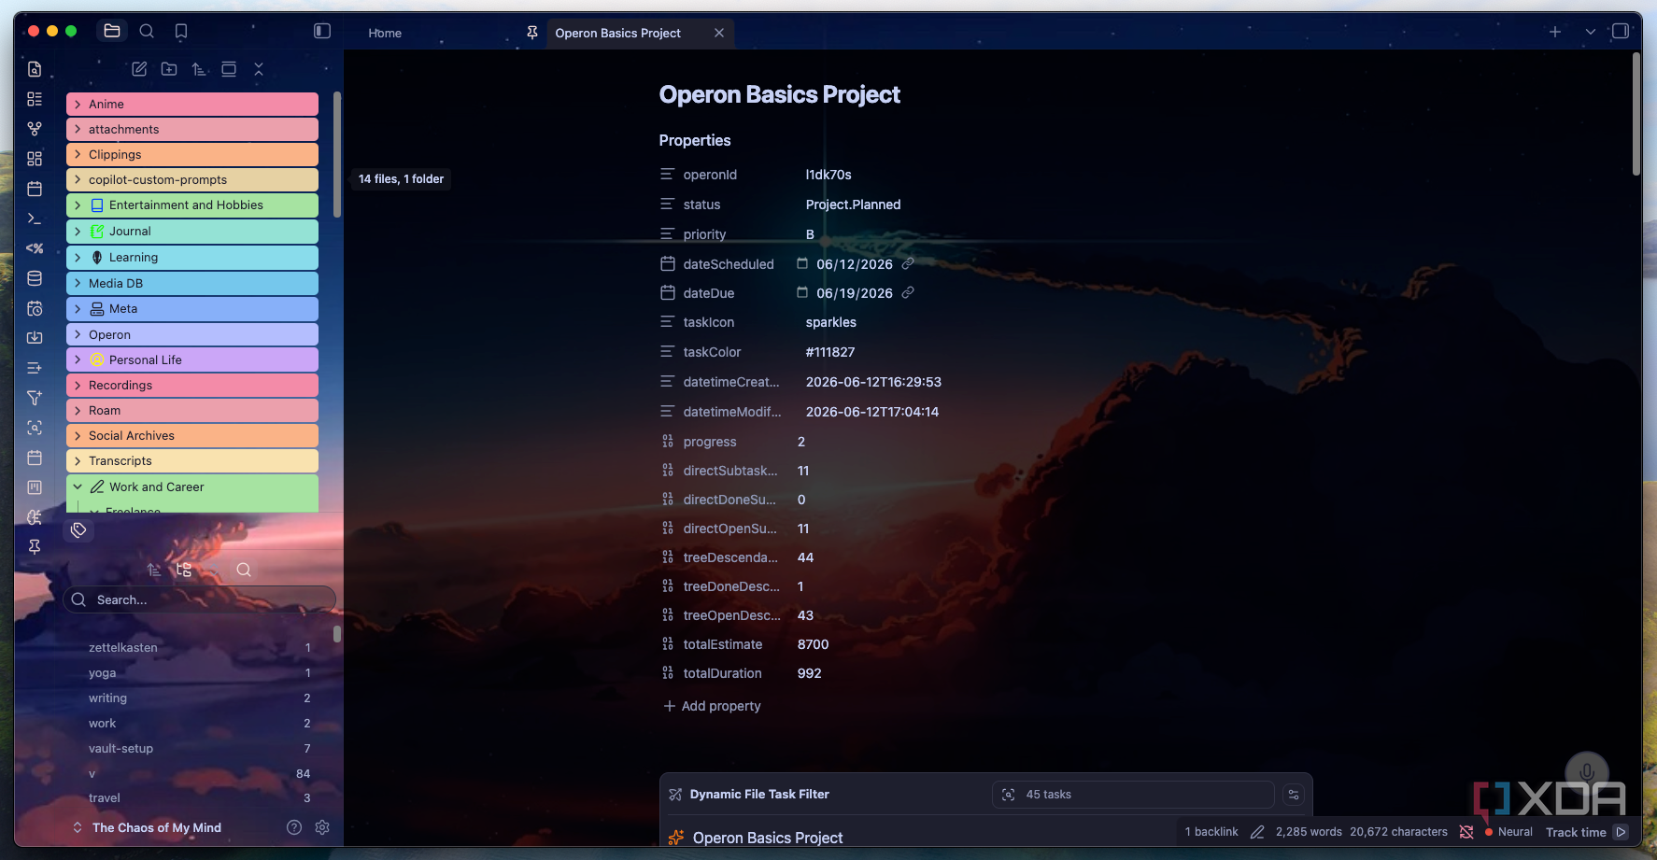Click Add property button
1657x860 pixels.
click(x=712, y=706)
